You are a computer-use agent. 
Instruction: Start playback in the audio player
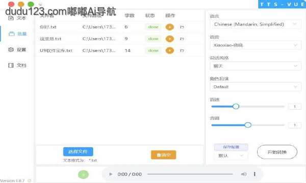click(x=111, y=174)
